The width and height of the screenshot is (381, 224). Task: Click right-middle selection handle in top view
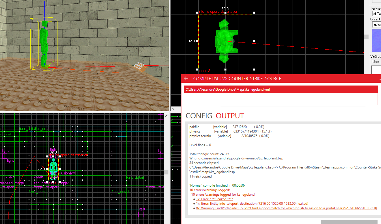(x=254, y=41)
